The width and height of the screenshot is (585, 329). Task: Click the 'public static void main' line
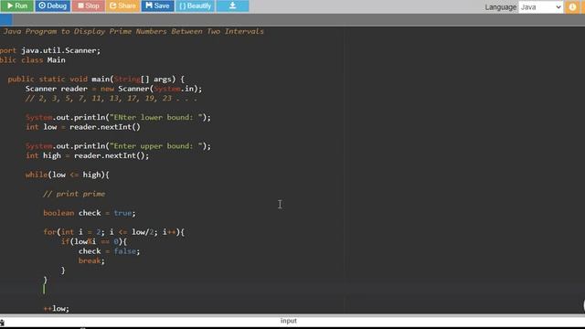(96, 80)
